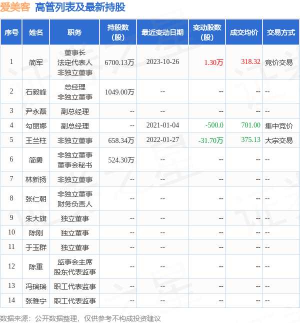Click the shareholding value 658.34万
The height and width of the screenshot is (323, 300).
point(121,140)
